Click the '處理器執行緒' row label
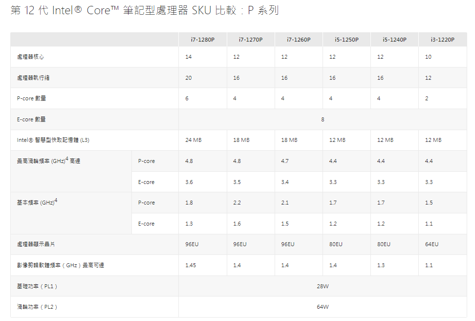 (x=33, y=78)
